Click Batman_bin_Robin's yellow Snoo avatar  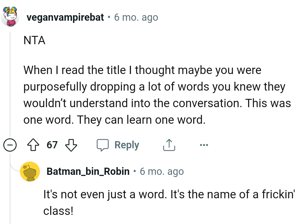pos(30,171)
